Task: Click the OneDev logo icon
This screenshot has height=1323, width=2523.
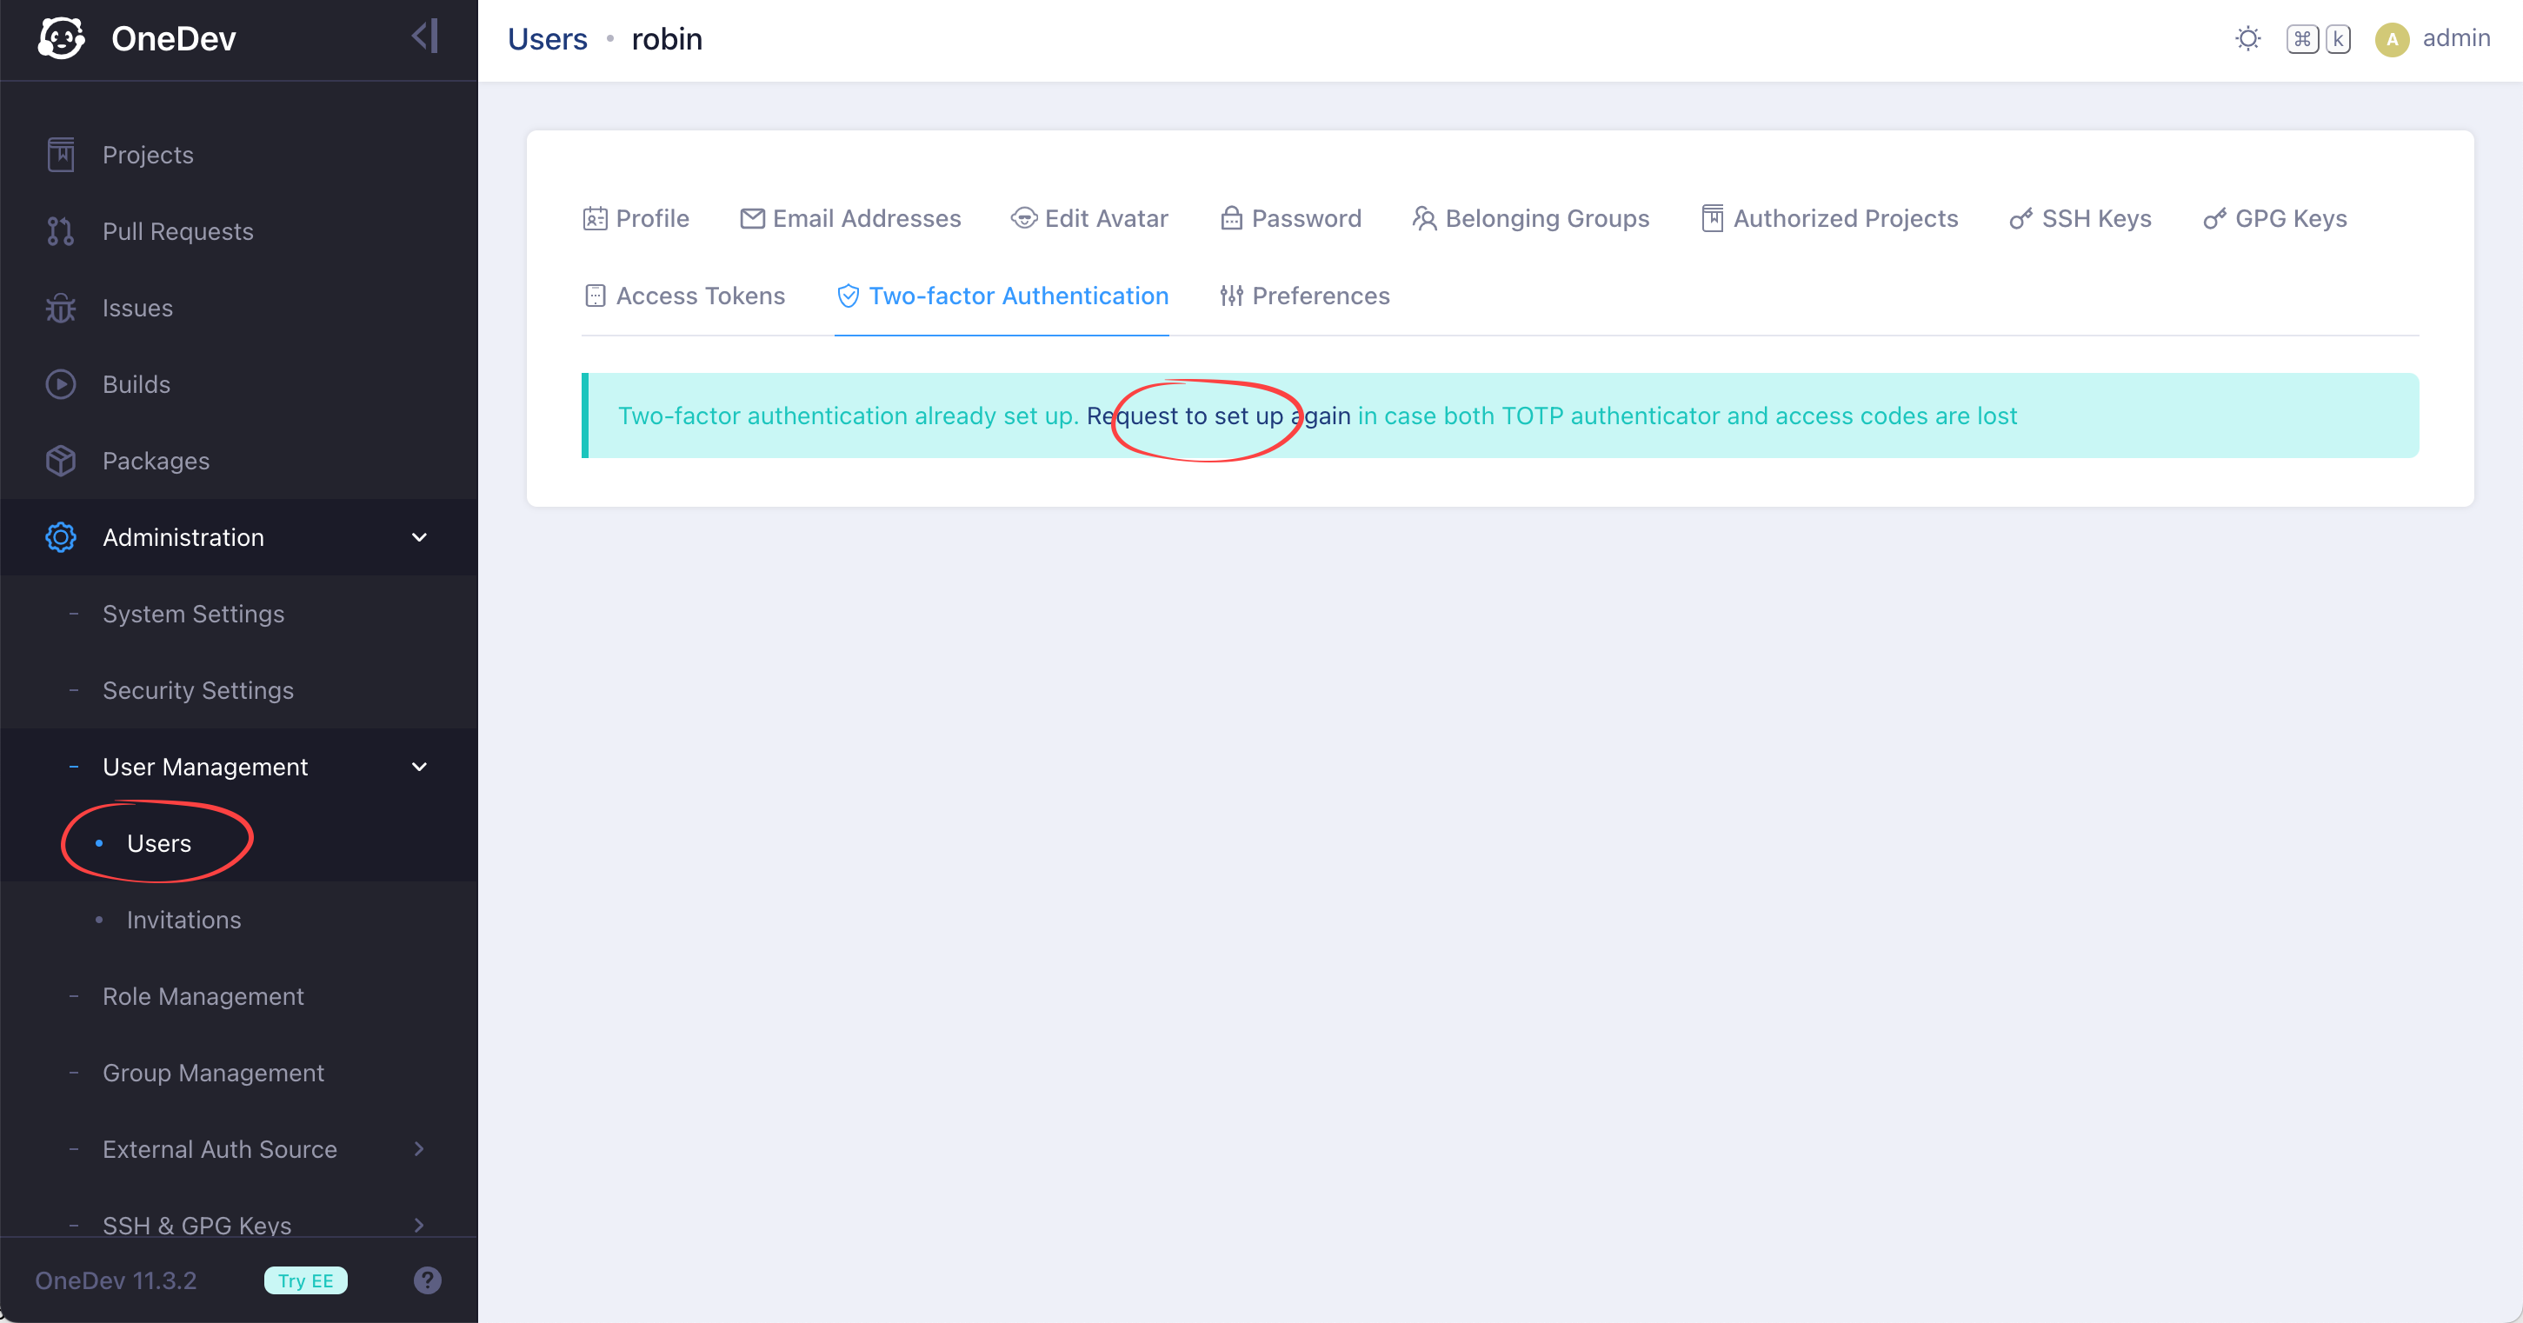Action: (x=61, y=39)
